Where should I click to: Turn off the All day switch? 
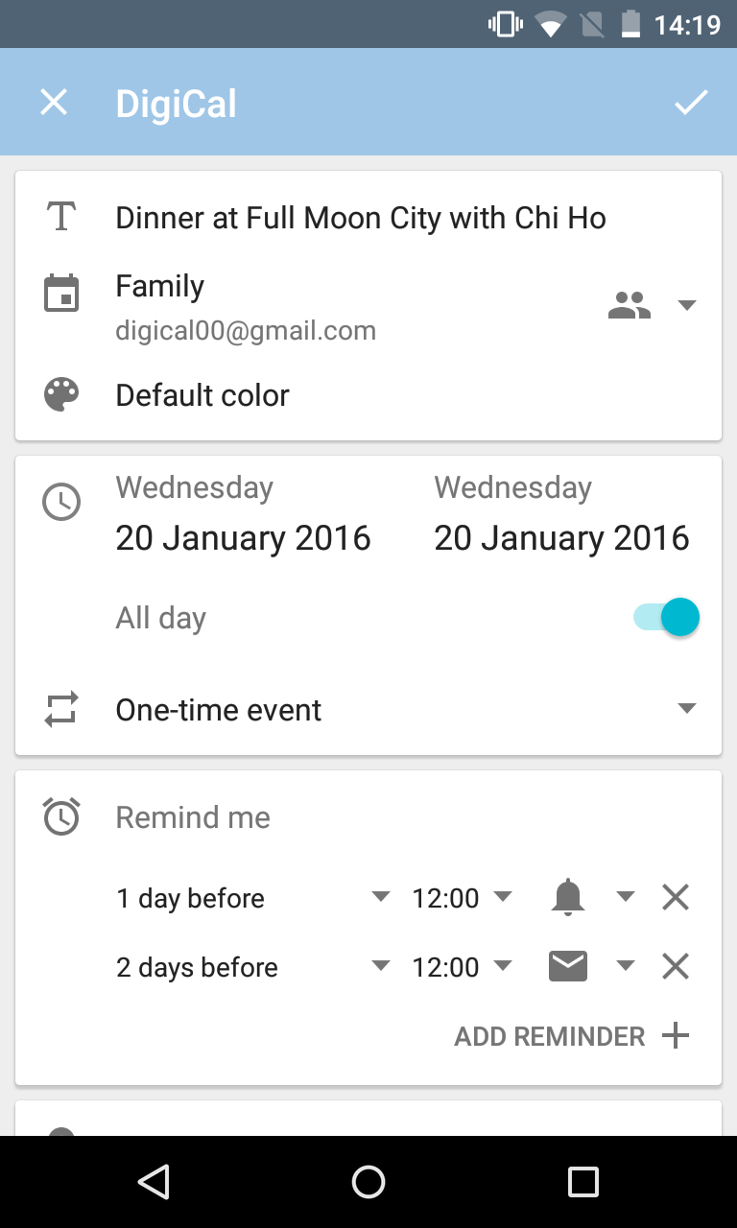pos(667,618)
